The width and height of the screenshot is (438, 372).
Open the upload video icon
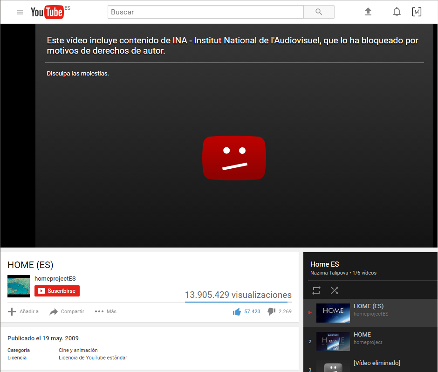(x=368, y=12)
